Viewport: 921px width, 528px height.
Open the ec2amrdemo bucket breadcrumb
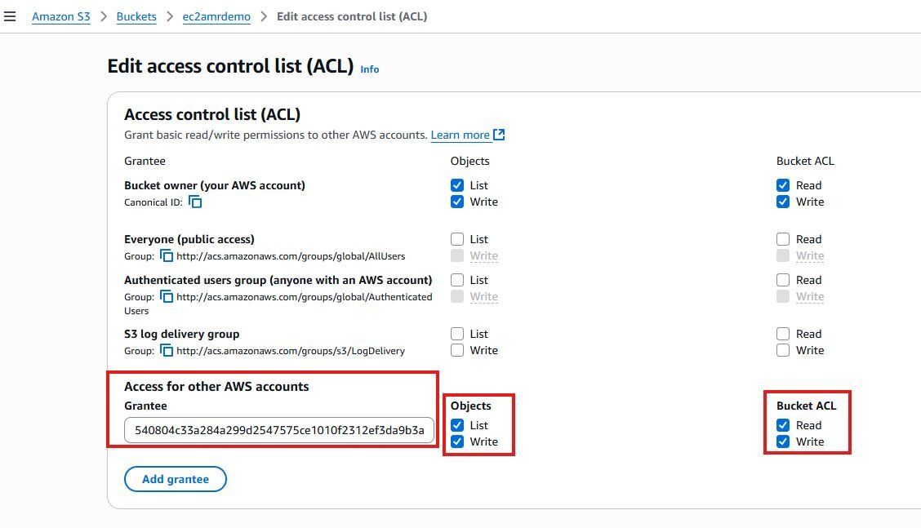coord(216,16)
